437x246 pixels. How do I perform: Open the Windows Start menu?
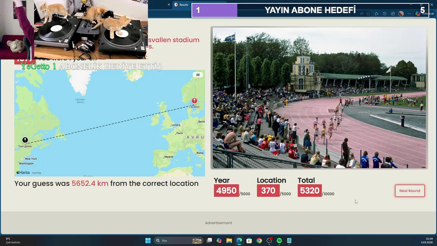click(x=148, y=241)
